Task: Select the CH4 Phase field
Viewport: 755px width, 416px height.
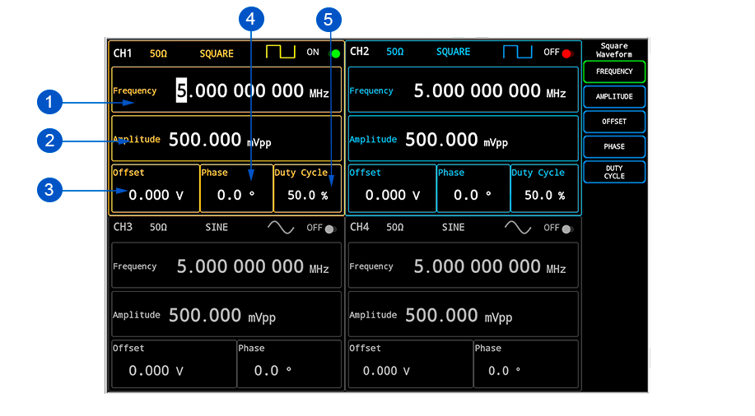Action: pos(526,364)
